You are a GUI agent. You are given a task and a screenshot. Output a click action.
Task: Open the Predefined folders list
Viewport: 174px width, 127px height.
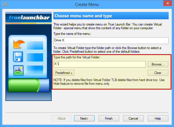64,73
